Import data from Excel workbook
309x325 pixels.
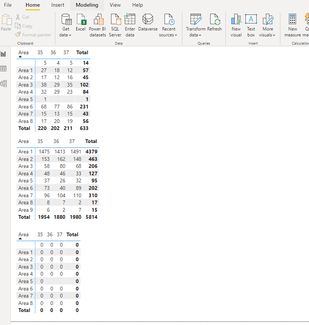(x=81, y=22)
